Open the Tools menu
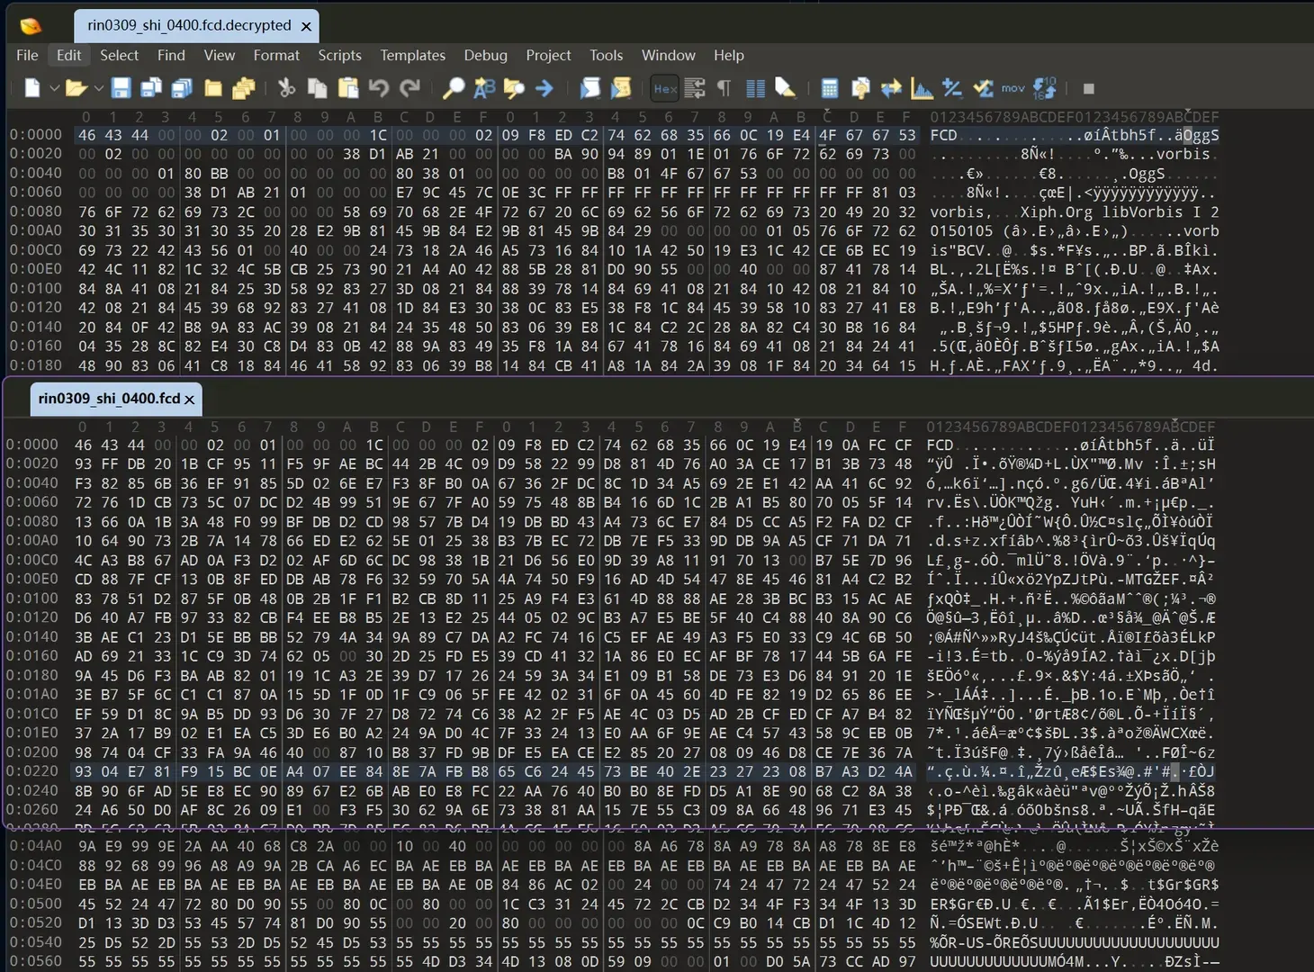Image resolution: width=1314 pixels, height=972 pixels. (x=606, y=55)
